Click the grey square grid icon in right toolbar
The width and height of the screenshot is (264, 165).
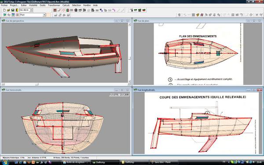pyautogui.click(x=194, y=15)
